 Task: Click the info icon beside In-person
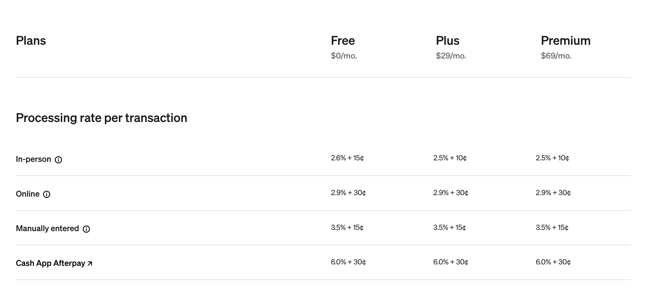point(58,160)
